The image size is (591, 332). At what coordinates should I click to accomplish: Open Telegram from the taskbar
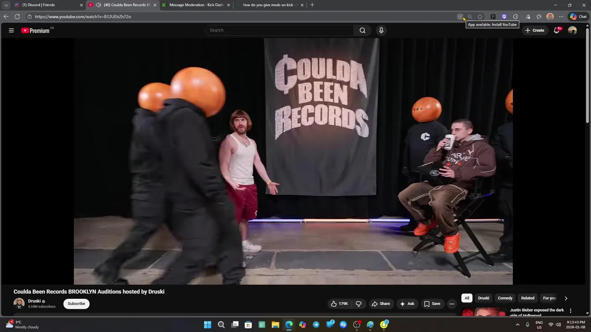coord(316,325)
